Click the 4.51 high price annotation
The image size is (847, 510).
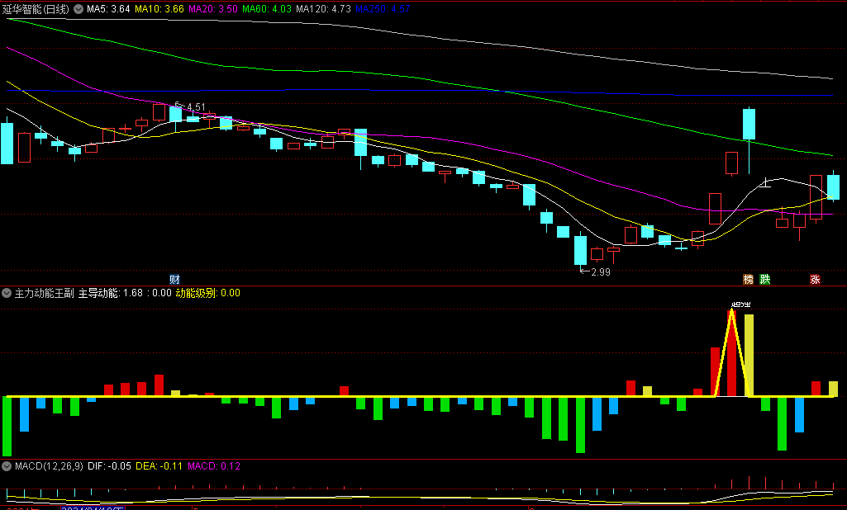[x=196, y=106]
